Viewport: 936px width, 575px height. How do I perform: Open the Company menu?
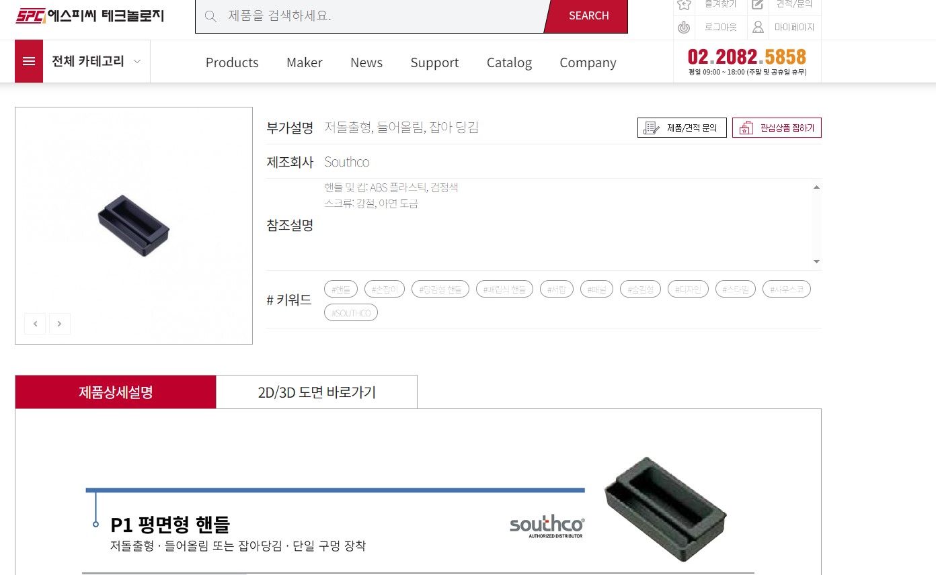588,62
